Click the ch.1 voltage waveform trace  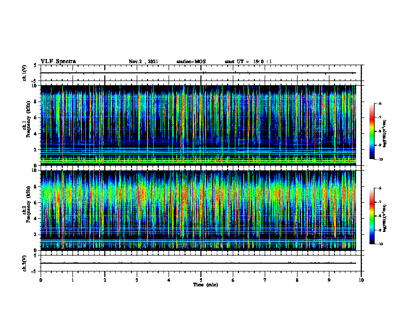tap(198, 73)
